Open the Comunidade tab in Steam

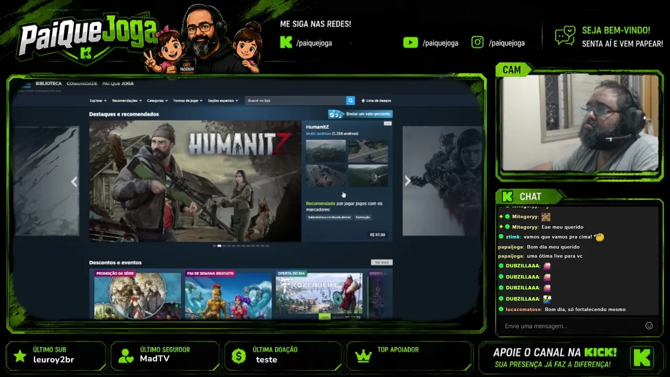click(82, 84)
